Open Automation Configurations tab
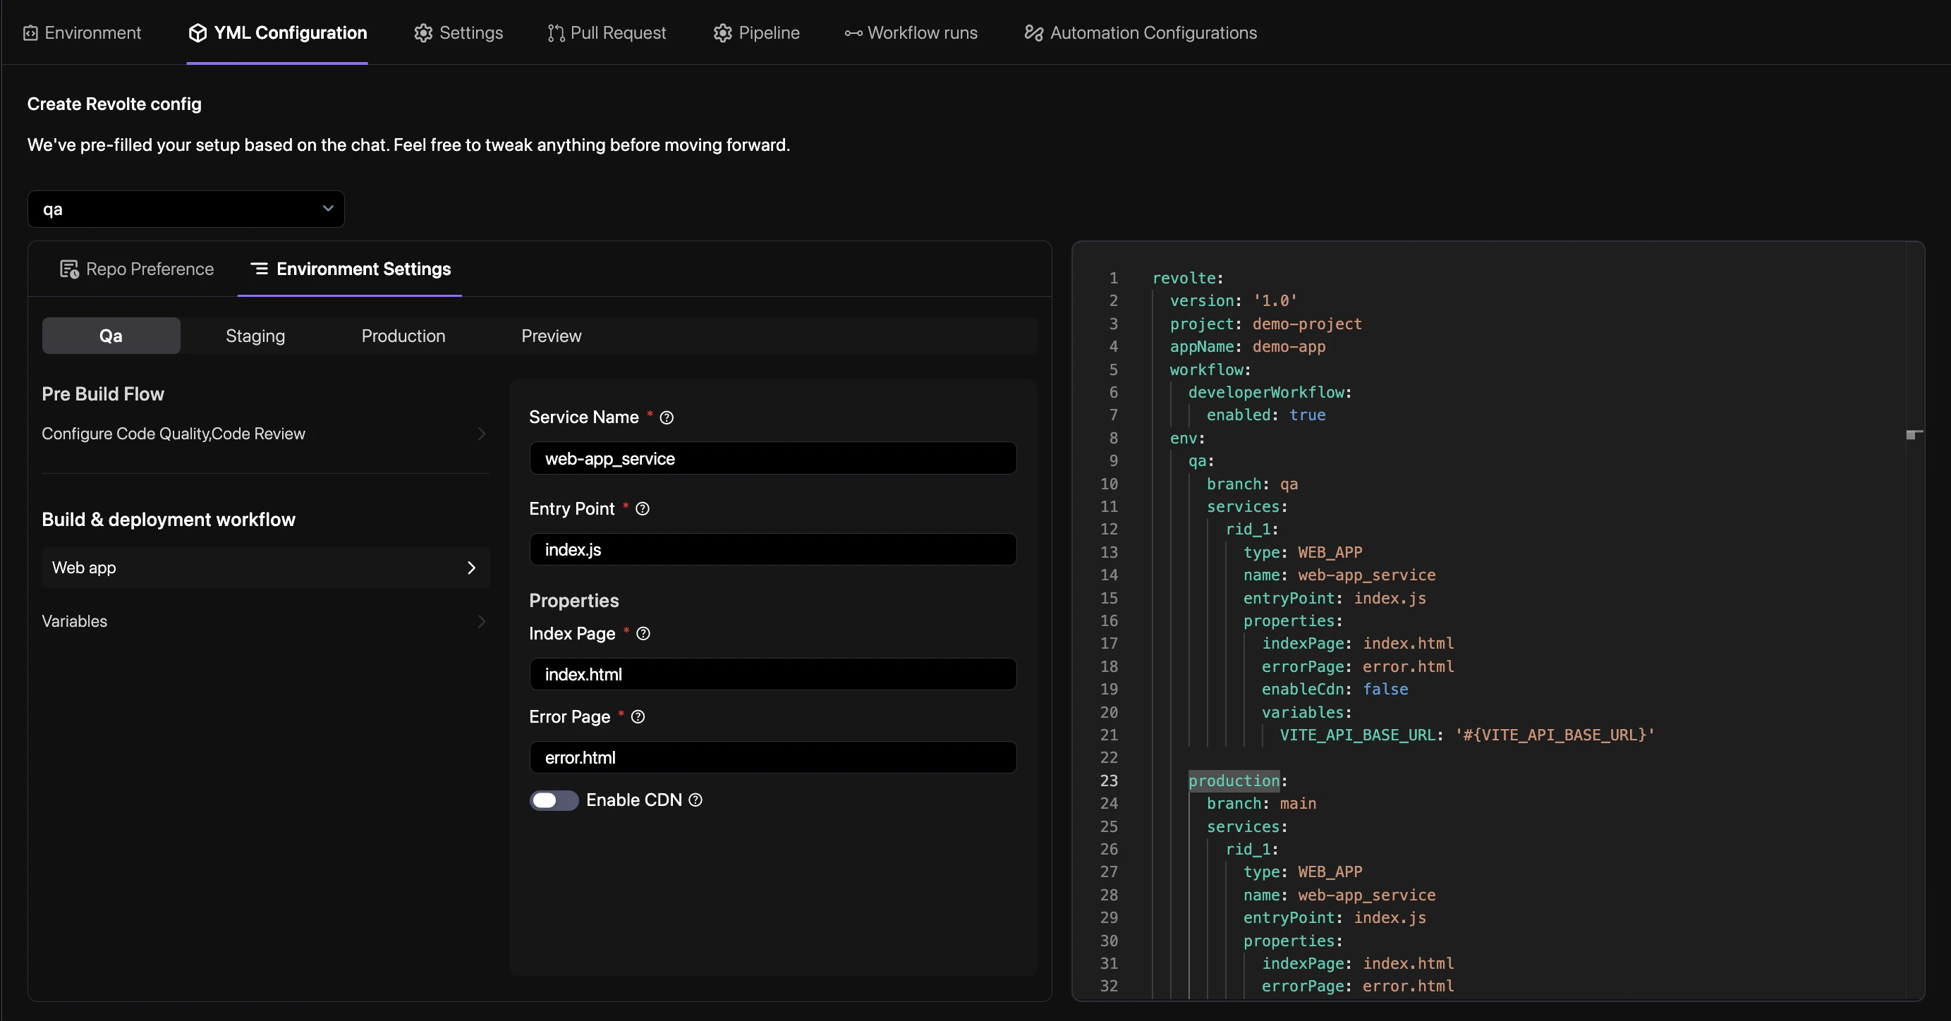The image size is (1951, 1021). (x=1141, y=32)
